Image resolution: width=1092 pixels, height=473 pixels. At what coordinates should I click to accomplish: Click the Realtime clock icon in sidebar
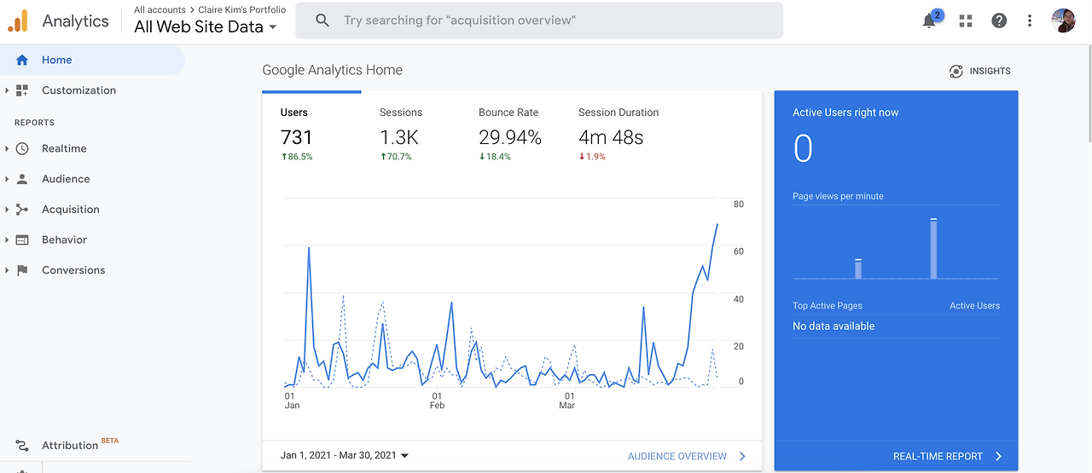[x=22, y=148]
